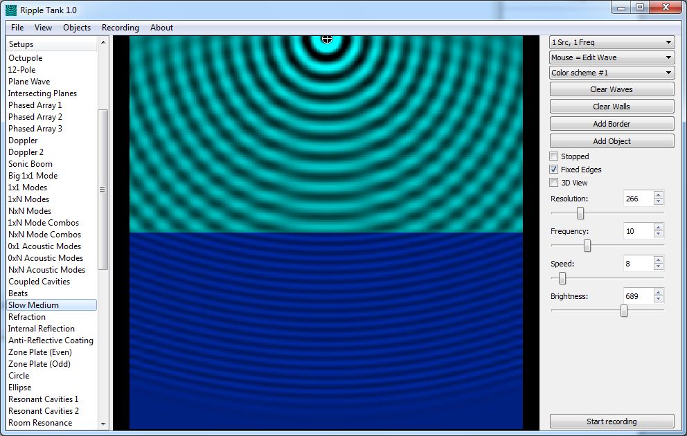Open the About menu
The width and height of the screenshot is (687, 436).
pos(161,28)
